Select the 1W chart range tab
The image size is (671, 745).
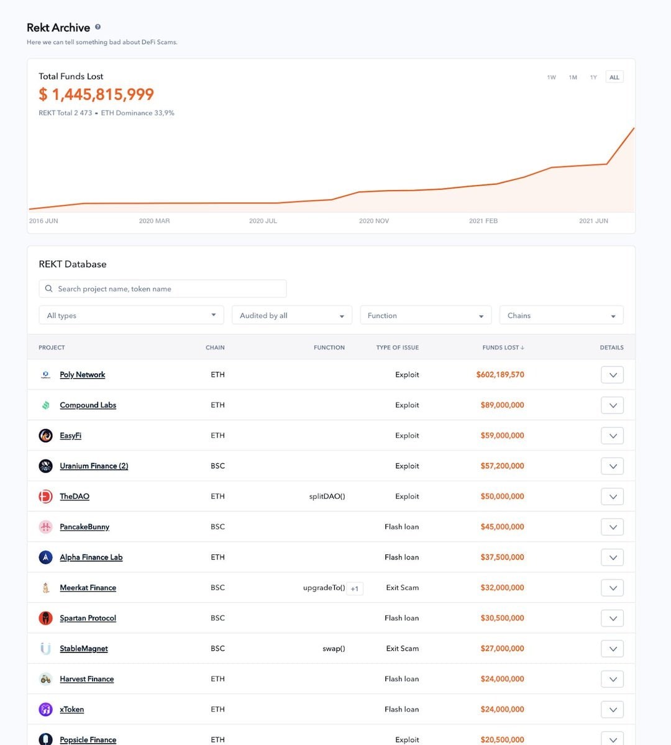551,77
